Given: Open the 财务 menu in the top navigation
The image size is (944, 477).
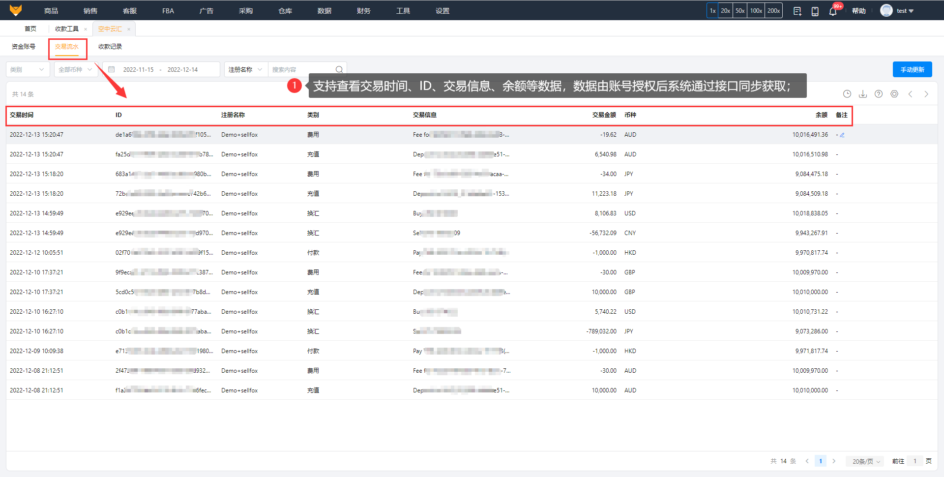Looking at the screenshot, I should pyautogui.click(x=363, y=11).
